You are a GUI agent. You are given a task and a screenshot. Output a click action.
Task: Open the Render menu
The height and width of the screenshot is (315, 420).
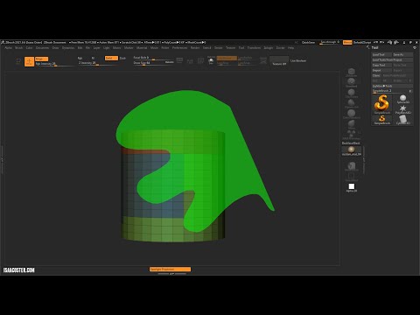pos(195,47)
